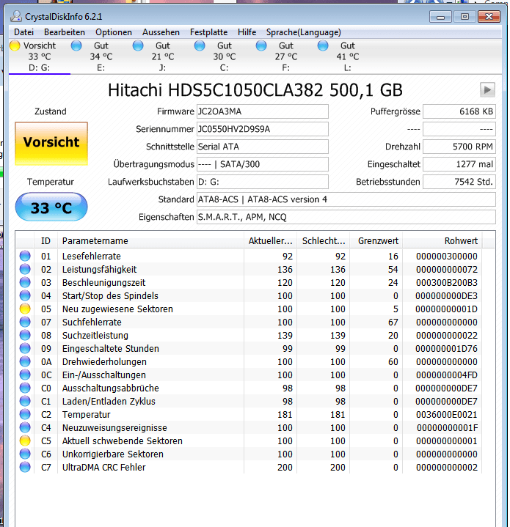Click the Firmware field JC2OA3MA
510x527 pixels.
point(263,111)
